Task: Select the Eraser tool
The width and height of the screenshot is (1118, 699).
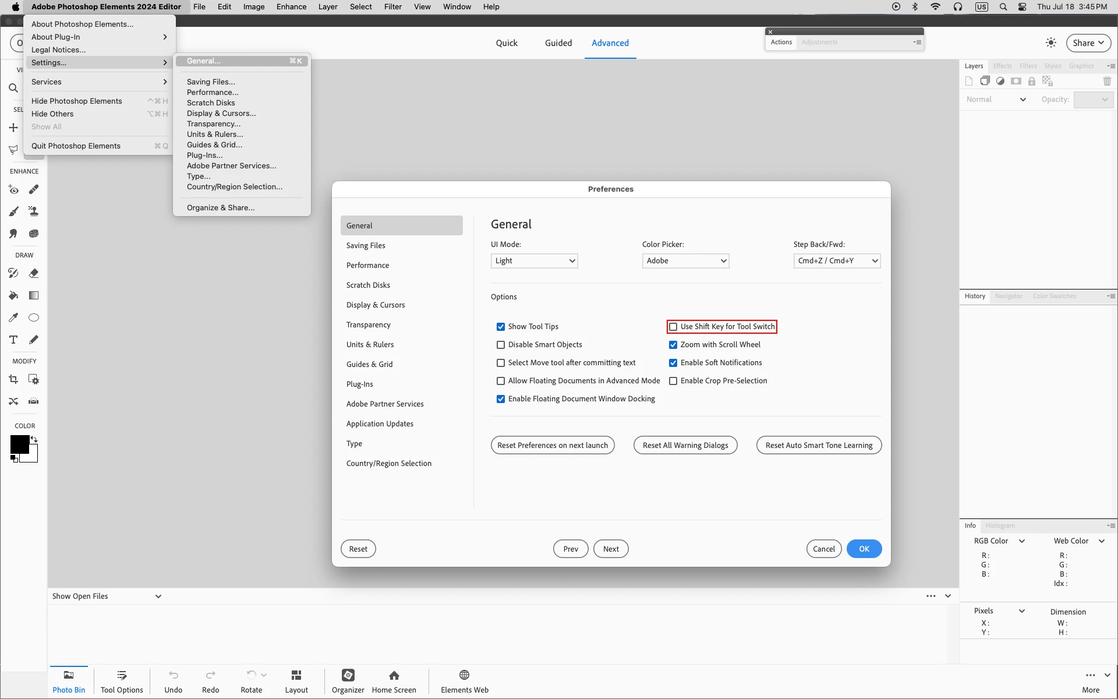Action: point(34,273)
